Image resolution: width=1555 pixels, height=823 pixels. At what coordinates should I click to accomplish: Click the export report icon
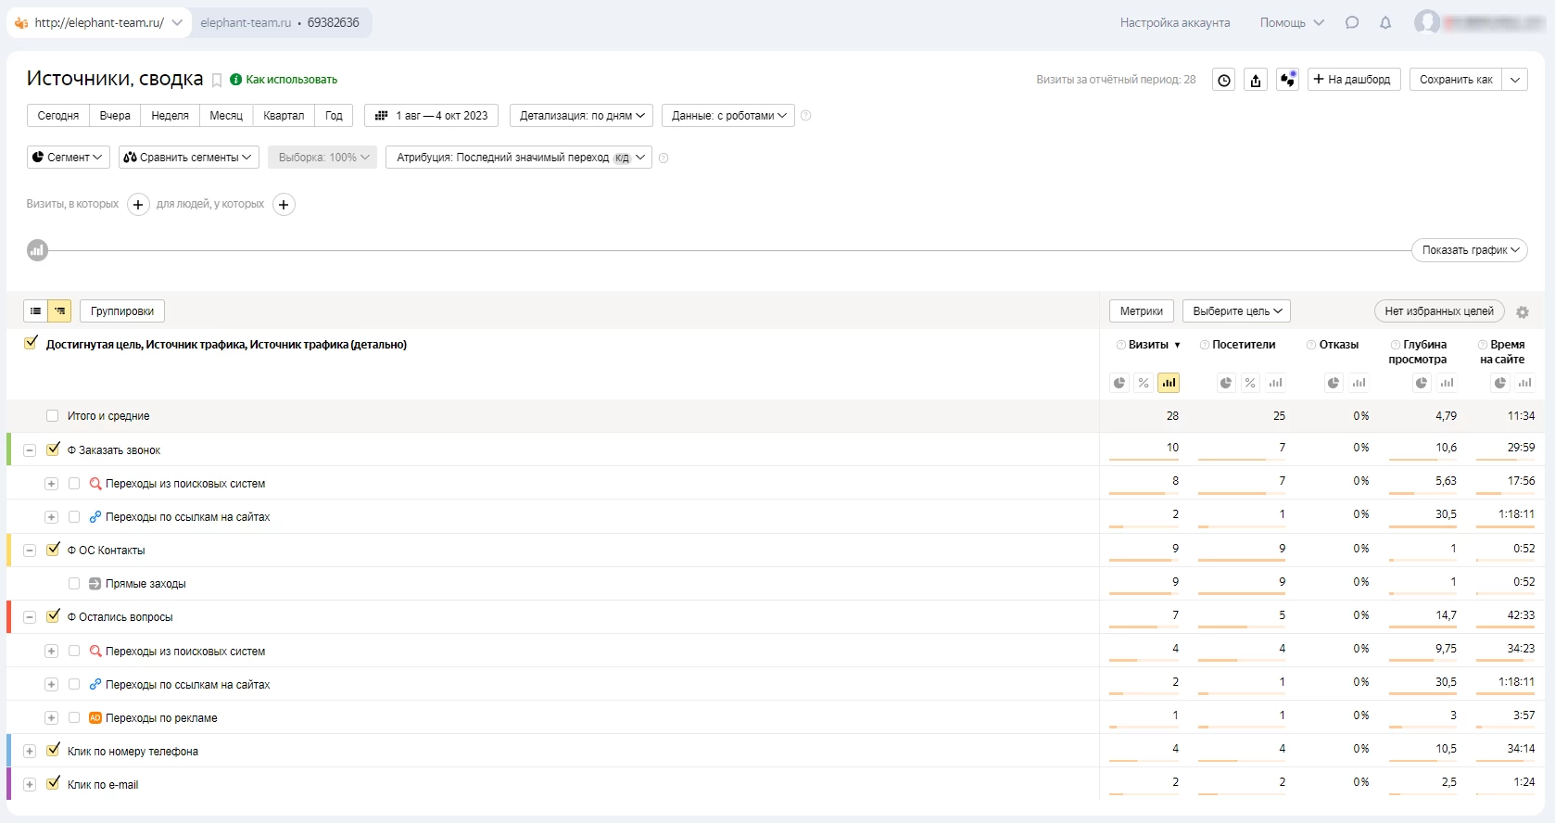coord(1256,80)
